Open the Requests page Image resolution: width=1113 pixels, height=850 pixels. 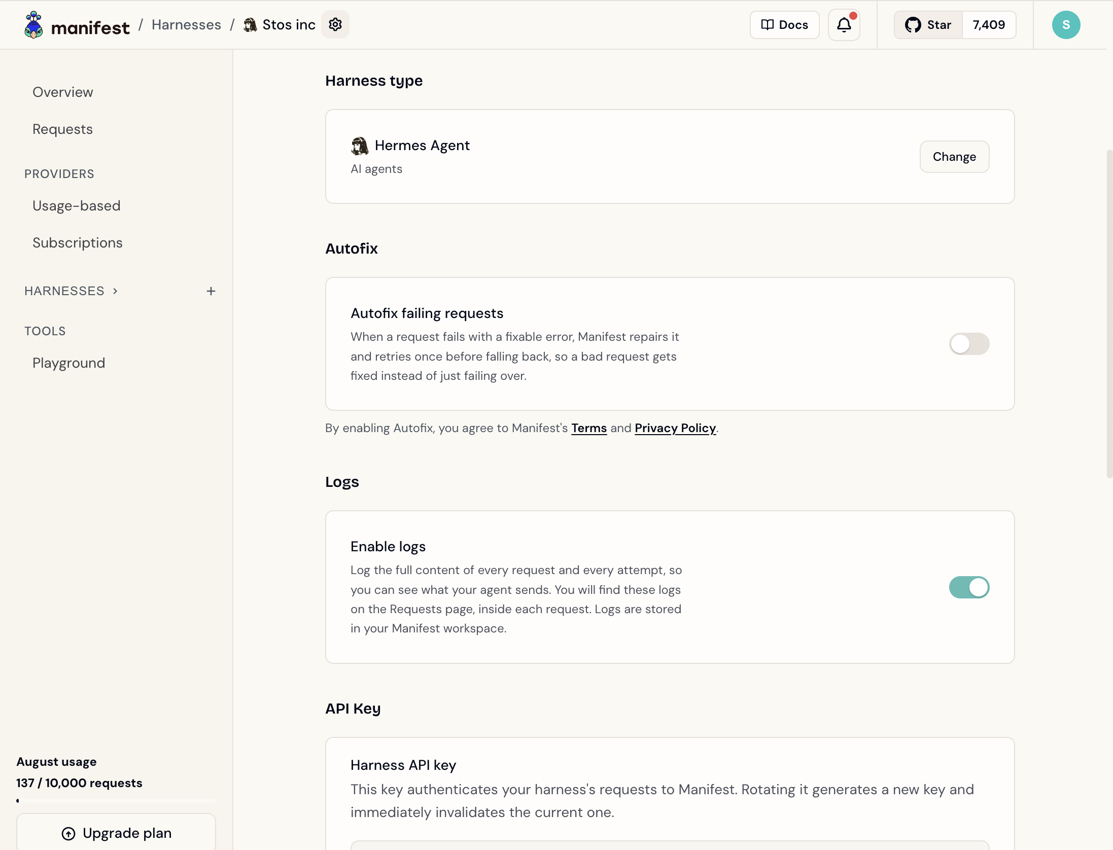click(62, 129)
